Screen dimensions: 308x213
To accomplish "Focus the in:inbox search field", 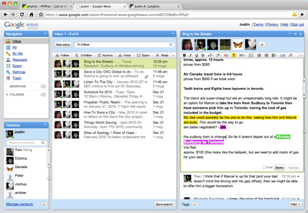I will tap(122, 45).
